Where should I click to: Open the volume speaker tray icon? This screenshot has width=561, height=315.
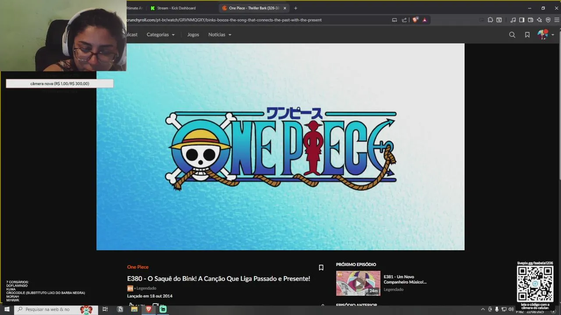(511, 309)
